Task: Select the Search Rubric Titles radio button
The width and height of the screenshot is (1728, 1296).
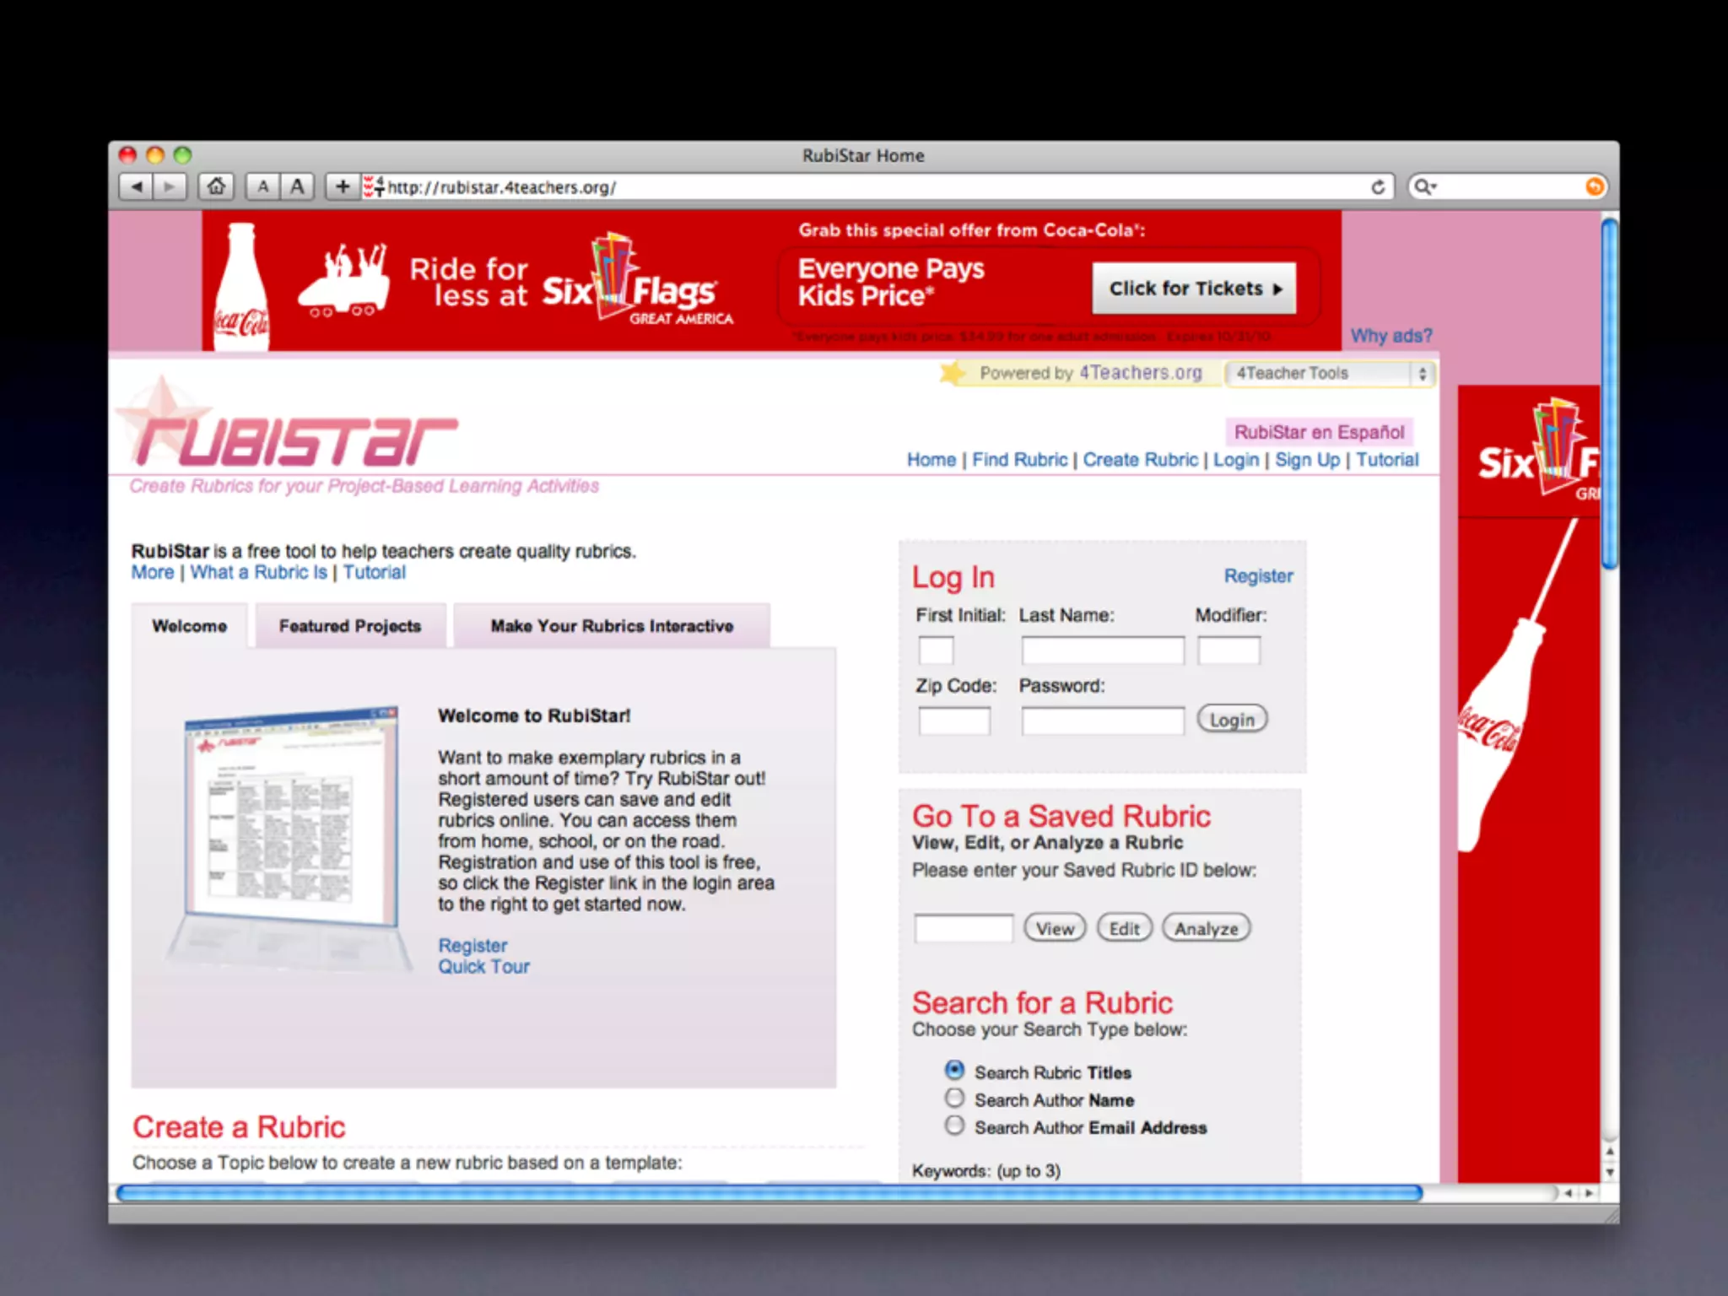Action: [954, 1071]
